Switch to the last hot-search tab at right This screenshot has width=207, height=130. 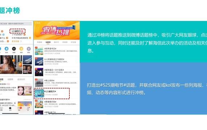(x=73, y=42)
